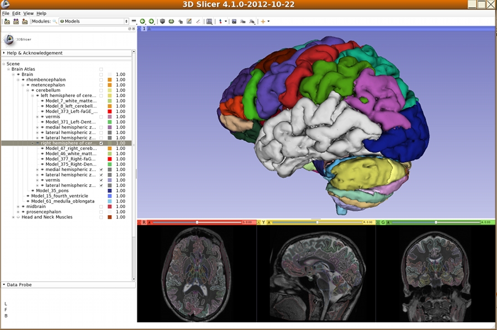The height and width of the screenshot is (330, 497).
Task: Click the green back-arrow module history icon
Action: [x=142, y=22]
